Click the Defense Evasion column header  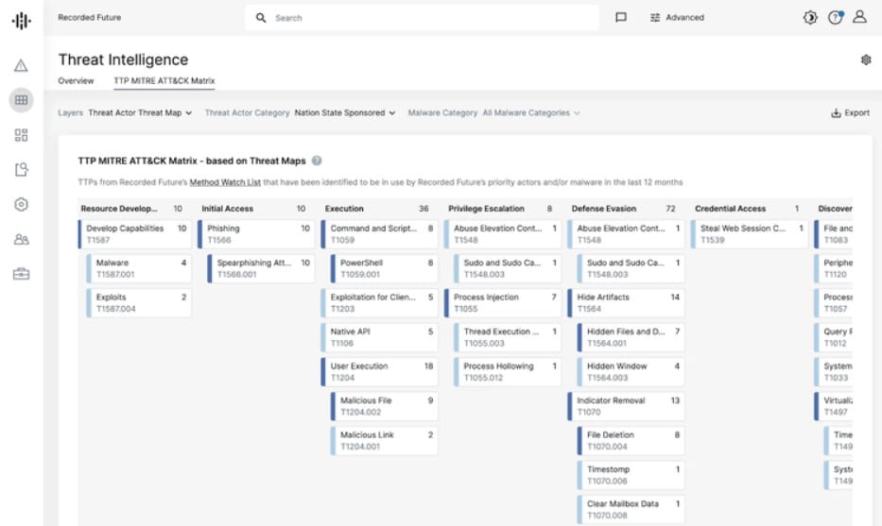(623, 209)
